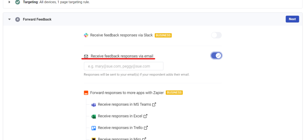Click the BUSINESS badge next to Zapier
Image resolution: width=308 pixels, height=140 pixels.
174,93
